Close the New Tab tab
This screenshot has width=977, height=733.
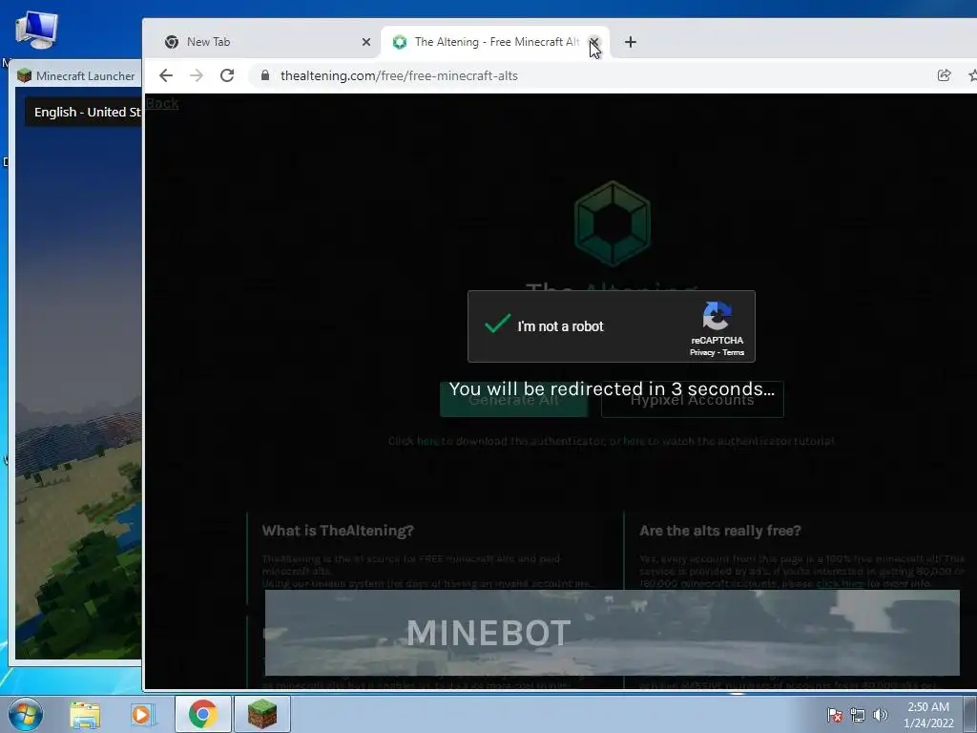[x=366, y=42]
